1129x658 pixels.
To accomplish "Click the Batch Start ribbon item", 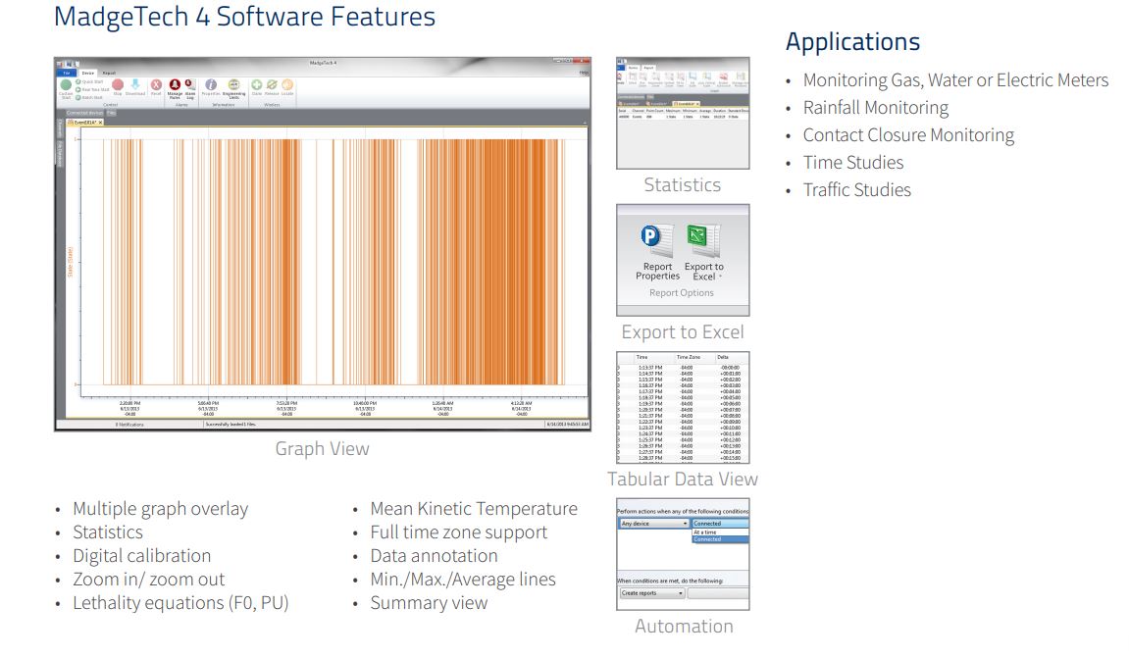I will click(89, 98).
